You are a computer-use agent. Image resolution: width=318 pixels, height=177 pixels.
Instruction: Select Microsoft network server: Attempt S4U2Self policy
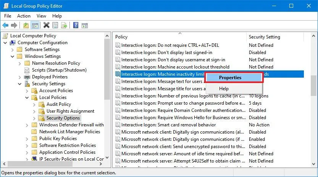tap(183, 161)
